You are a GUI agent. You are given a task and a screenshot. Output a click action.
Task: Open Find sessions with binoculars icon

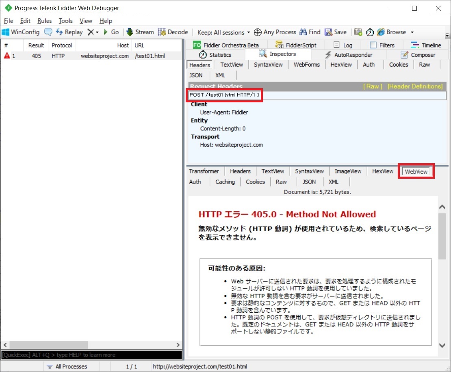(303, 32)
